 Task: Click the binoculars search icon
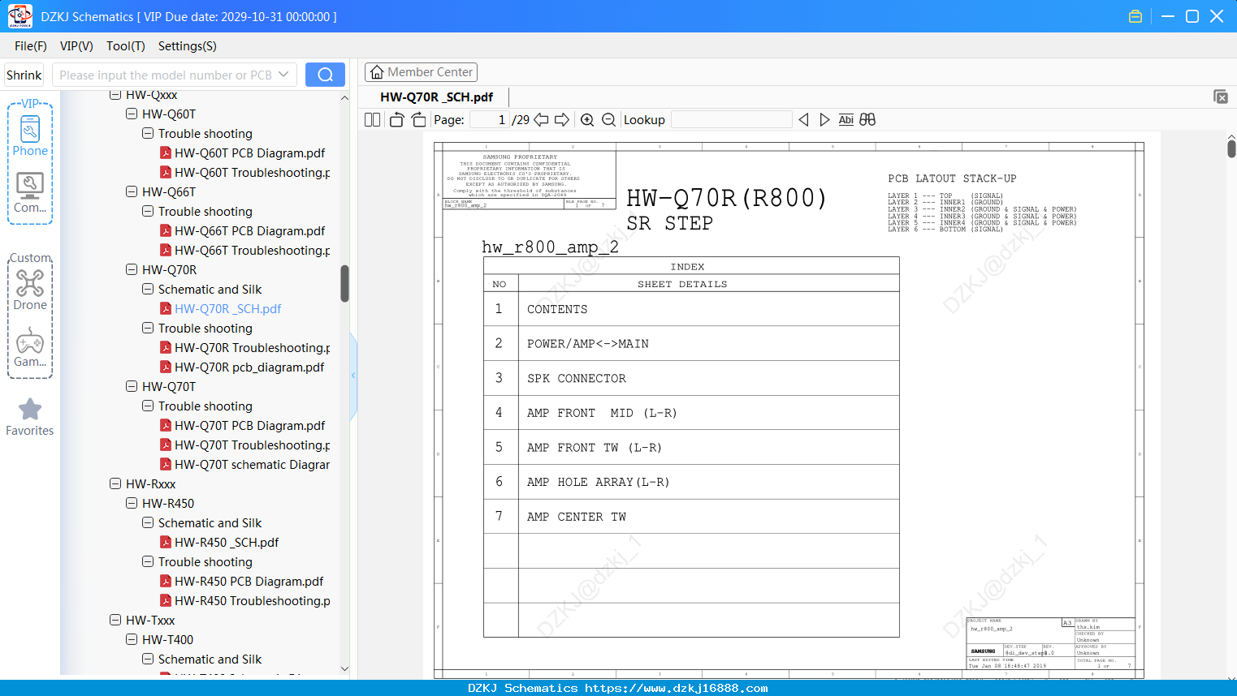click(867, 120)
